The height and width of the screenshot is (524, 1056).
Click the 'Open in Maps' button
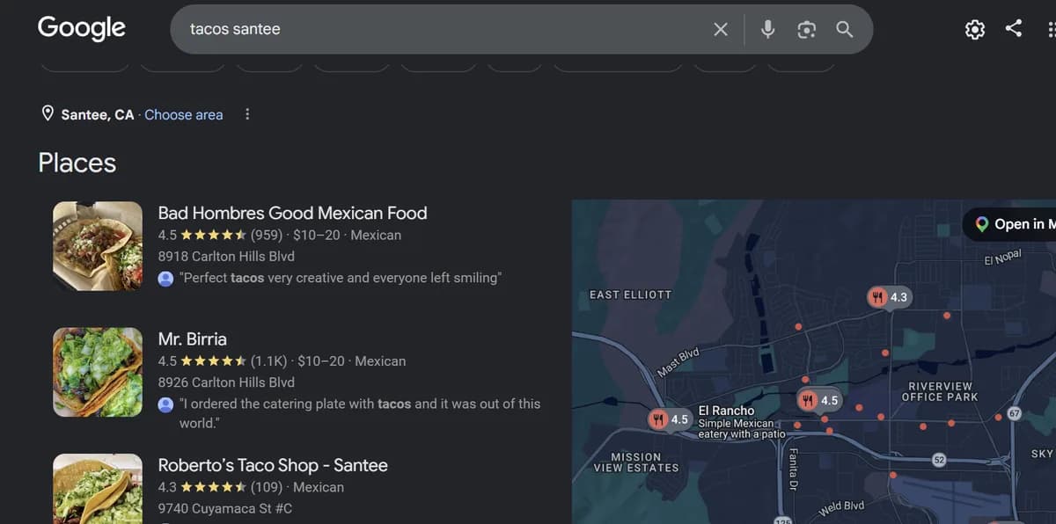1009,224
